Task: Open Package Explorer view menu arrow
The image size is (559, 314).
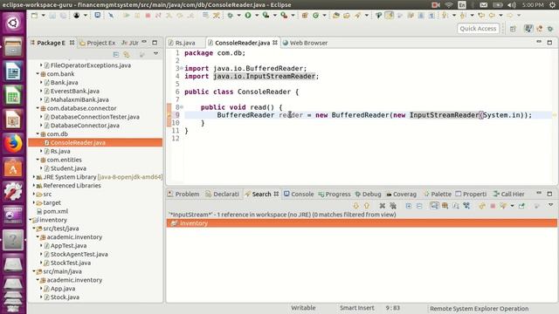Action: pyautogui.click(x=155, y=54)
